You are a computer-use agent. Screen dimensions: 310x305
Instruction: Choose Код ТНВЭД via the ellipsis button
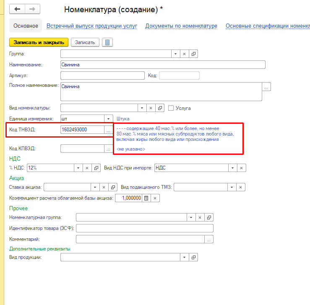pos(108,130)
